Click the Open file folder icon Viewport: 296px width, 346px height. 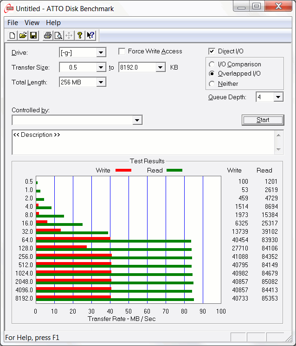point(23,36)
